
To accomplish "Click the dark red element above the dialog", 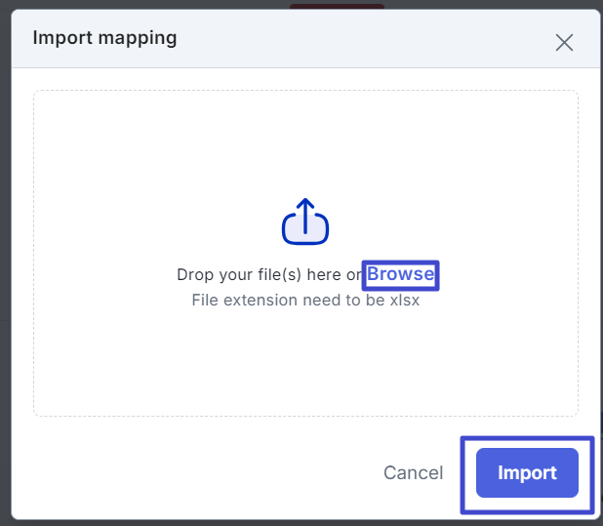I will click(x=337, y=5).
